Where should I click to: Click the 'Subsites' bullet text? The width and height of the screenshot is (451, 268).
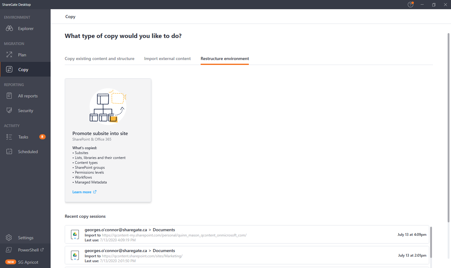[82, 153]
